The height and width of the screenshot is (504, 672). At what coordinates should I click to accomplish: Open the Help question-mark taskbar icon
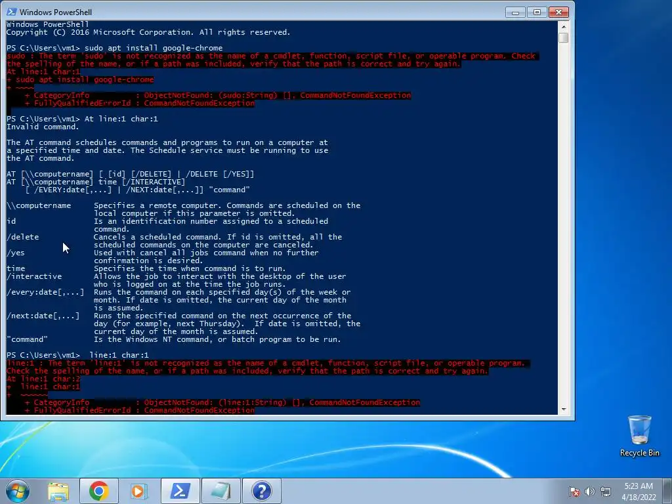pyautogui.click(x=261, y=491)
